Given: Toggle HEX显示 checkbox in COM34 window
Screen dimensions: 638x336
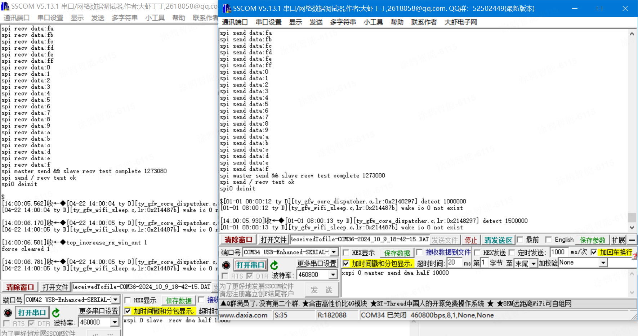Looking at the screenshot, I should click(346, 252).
